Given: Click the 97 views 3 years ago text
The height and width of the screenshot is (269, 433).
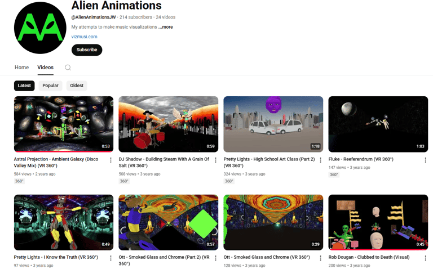Looking at the screenshot, I should (33, 266).
